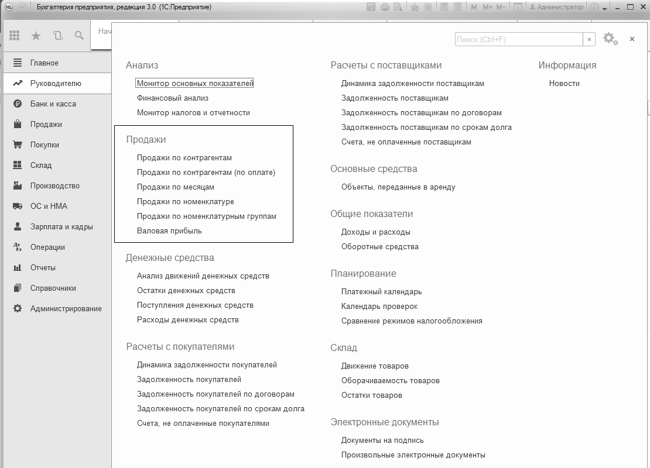Open the Банк и касса section
Viewport: 650px width, 468px height.
[57, 104]
